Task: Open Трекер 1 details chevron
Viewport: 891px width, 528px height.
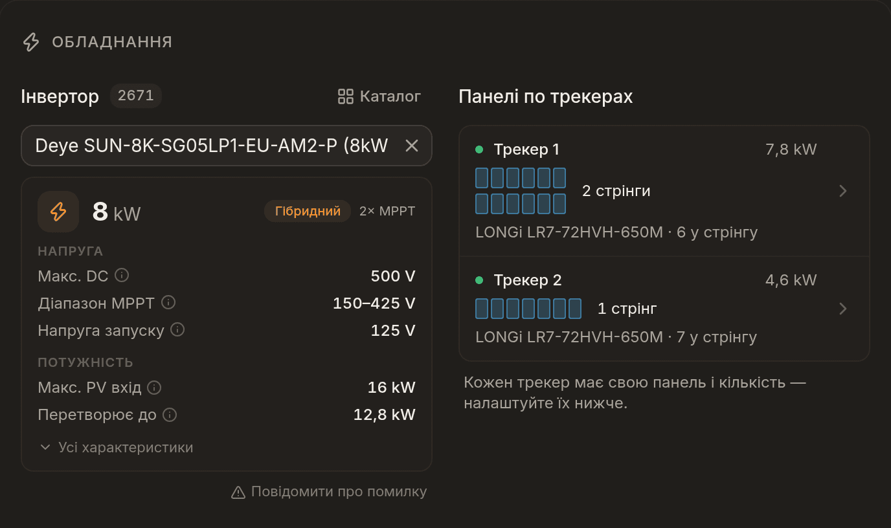Action: (x=842, y=191)
